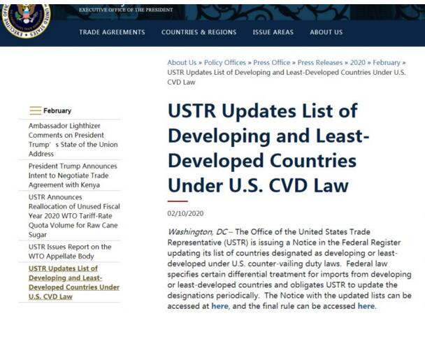425x339 pixels.
Task: Click the USTR seal logo
Action: click(26, 20)
